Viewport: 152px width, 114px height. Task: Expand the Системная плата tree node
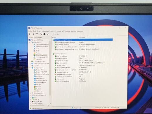[30, 61]
